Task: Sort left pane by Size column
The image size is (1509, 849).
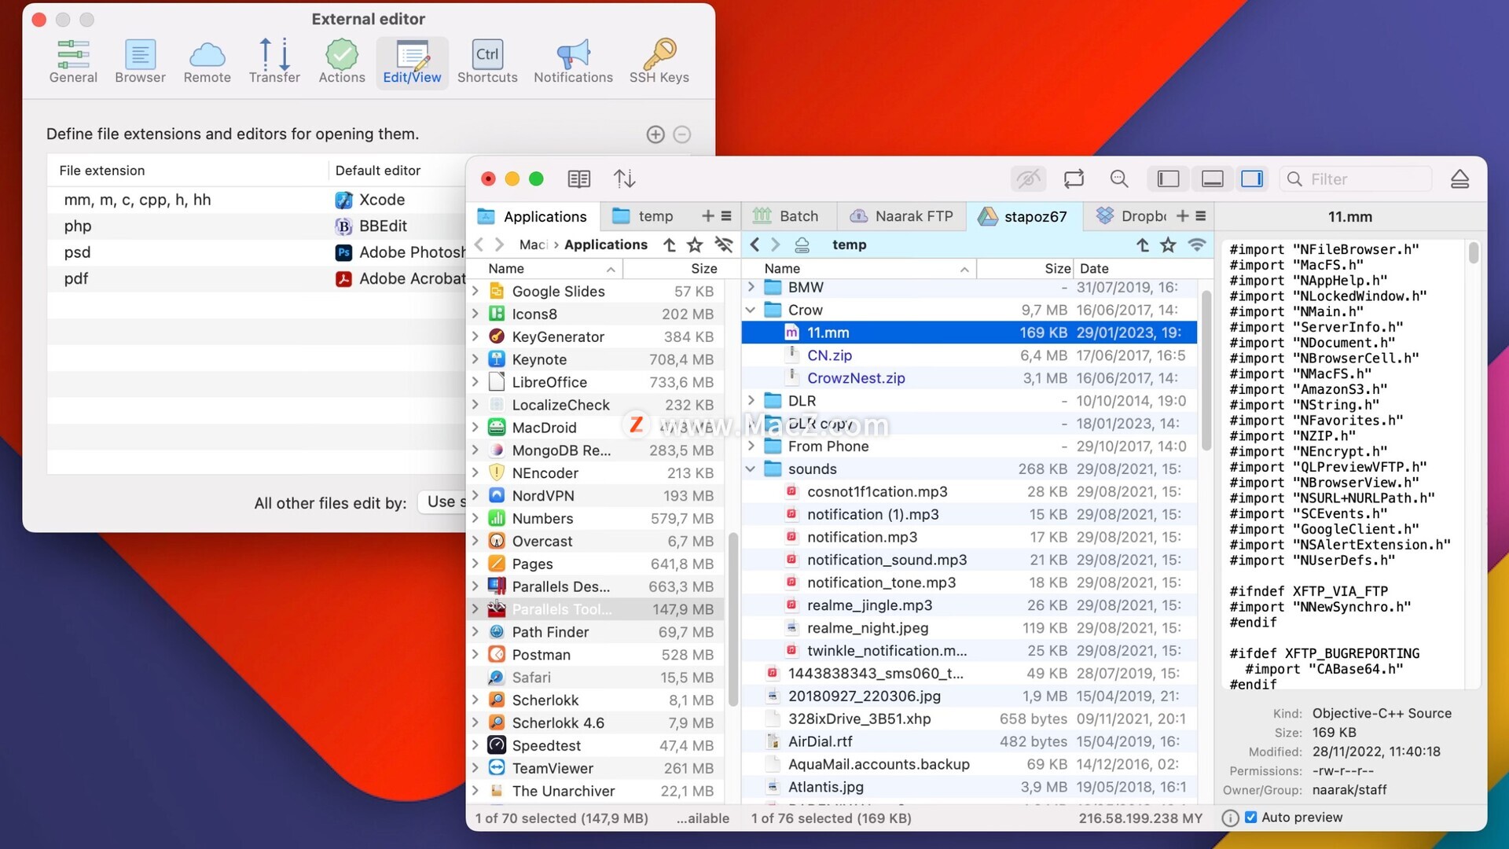Action: tap(682, 269)
